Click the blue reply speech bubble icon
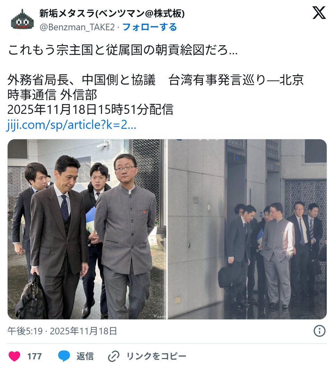Viewport: 334px width, 366px height. tap(64, 356)
